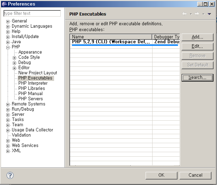Go back using the left arrow icon

click(184, 14)
